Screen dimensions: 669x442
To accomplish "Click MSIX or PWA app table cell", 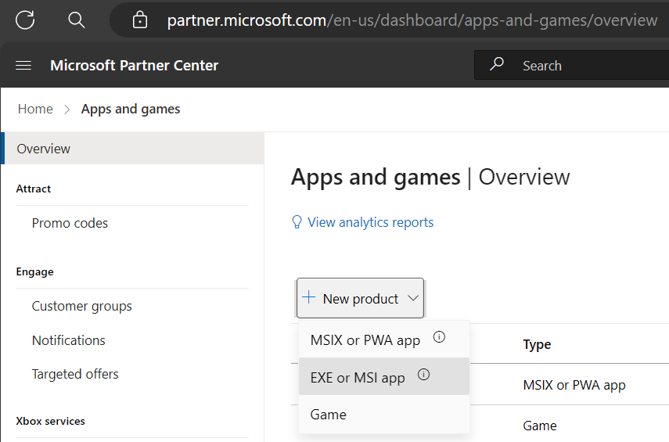I will pos(574,385).
